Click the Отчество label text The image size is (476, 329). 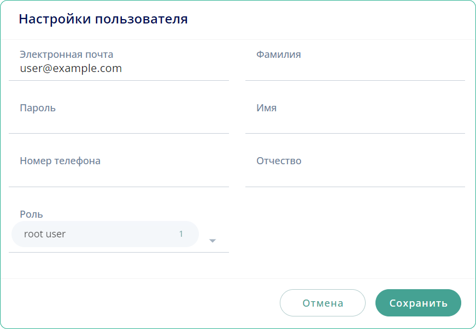[x=279, y=161]
